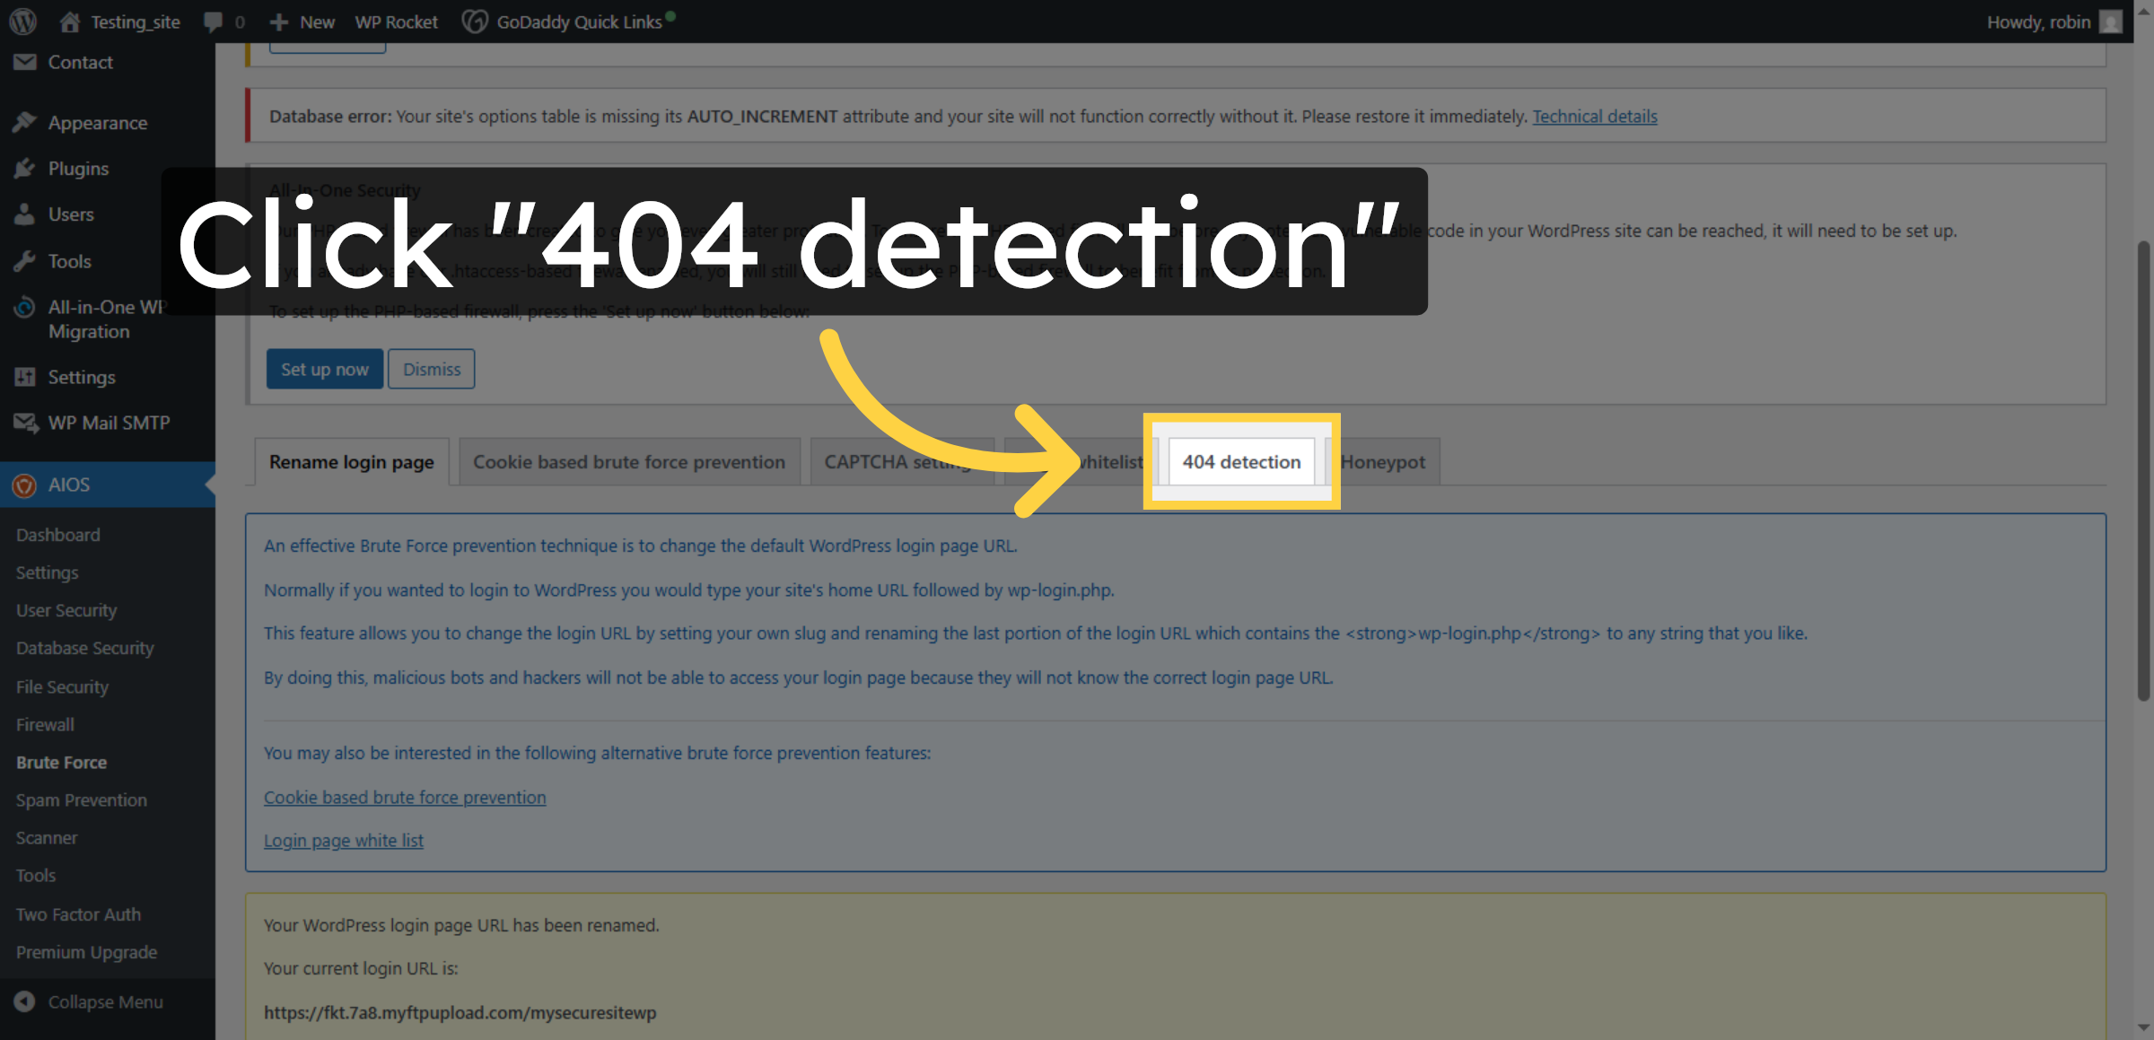2154x1040 pixels.
Task: Click the WordPress logo in the admin bar
Action: tap(22, 22)
